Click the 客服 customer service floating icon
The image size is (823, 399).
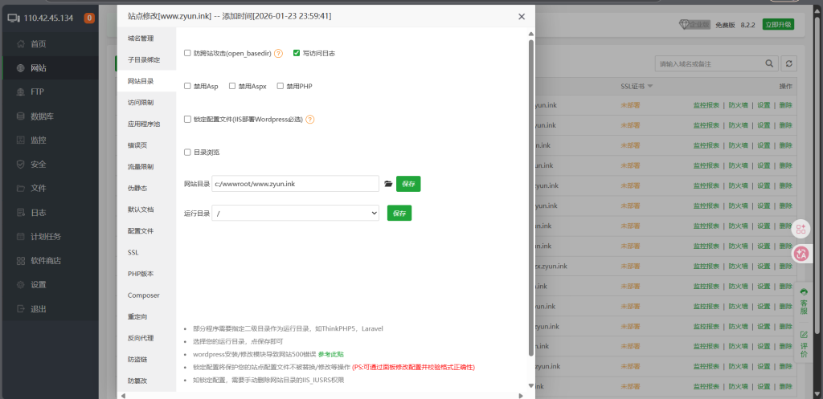click(x=803, y=301)
